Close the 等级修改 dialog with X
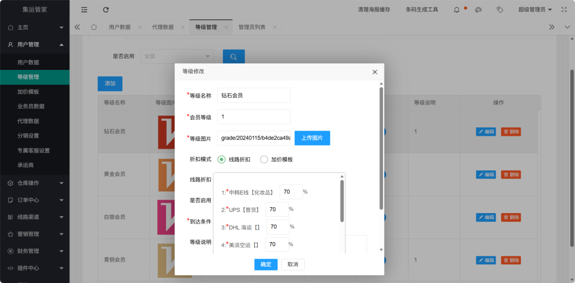Image resolution: width=575 pixels, height=283 pixels. (375, 72)
